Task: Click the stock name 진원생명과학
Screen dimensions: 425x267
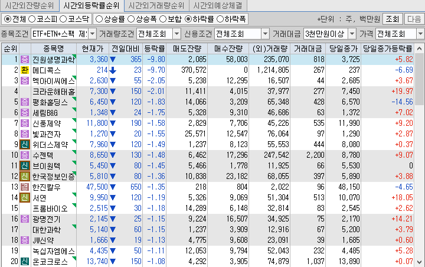Action: click(x=53, y=60)
